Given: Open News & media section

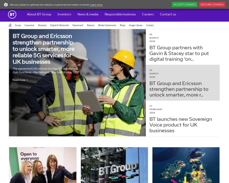Looking at the screenshot, I should pyautogui.click(x=88, y=14).
